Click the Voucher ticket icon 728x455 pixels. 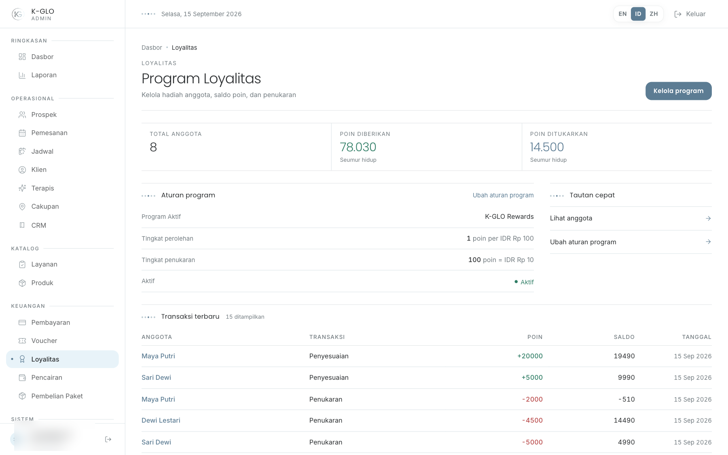click(x=22, y=341)
